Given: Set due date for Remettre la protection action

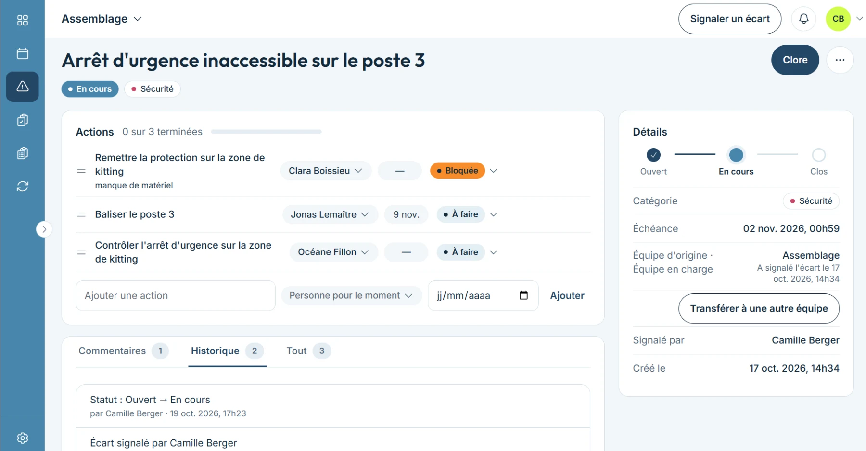Looking at the screenshot, I should [x=400, y=171].
